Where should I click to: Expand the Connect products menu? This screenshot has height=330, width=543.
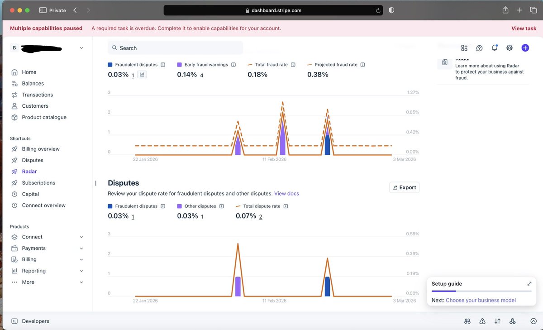tap(81, 237)
